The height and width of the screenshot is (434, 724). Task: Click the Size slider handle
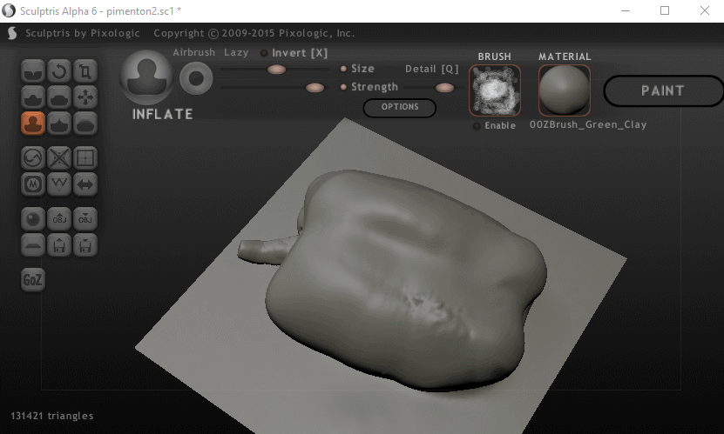coord(276,70)
